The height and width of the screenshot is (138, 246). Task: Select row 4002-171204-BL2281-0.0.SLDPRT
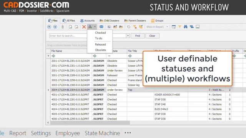point(71,100)
